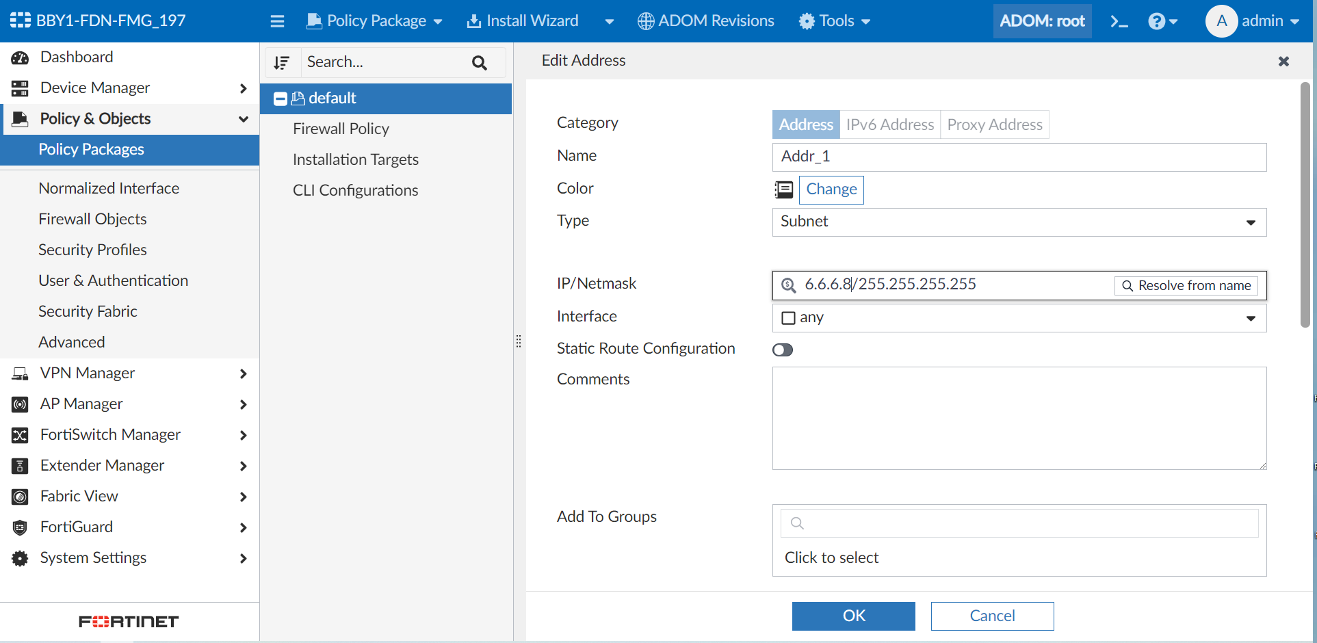Check the 'any' interface checkbox
Screen dimensions: 1317x643
point(788,317)
